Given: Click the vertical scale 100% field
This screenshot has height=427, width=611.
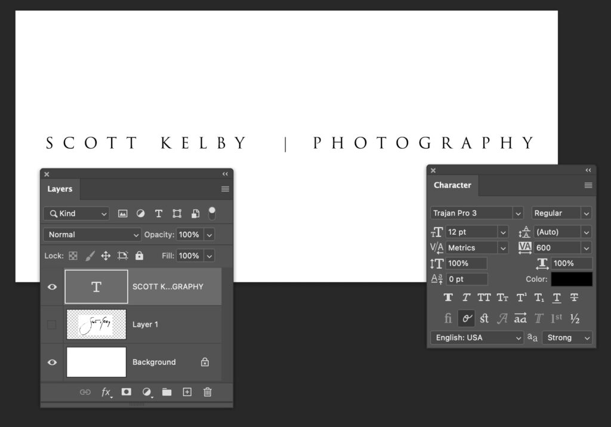Looking at the screenshot, I should pyautogui.click(x=466, y=263).
